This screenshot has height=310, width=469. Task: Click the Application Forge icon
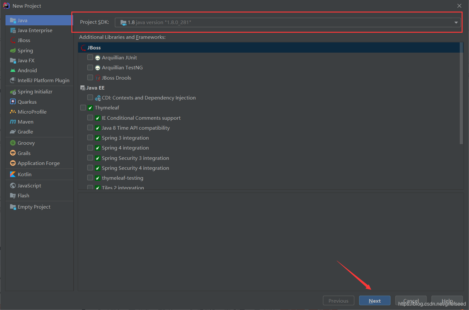click(13, 163)
